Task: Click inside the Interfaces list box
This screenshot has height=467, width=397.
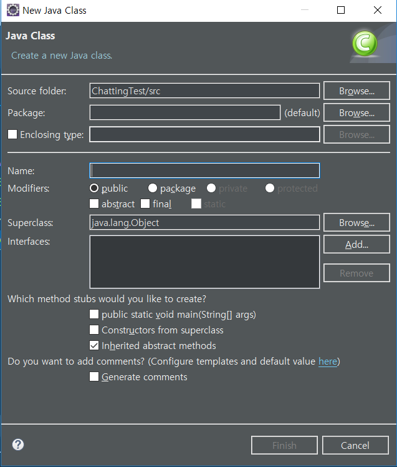Action: point(204,262)
